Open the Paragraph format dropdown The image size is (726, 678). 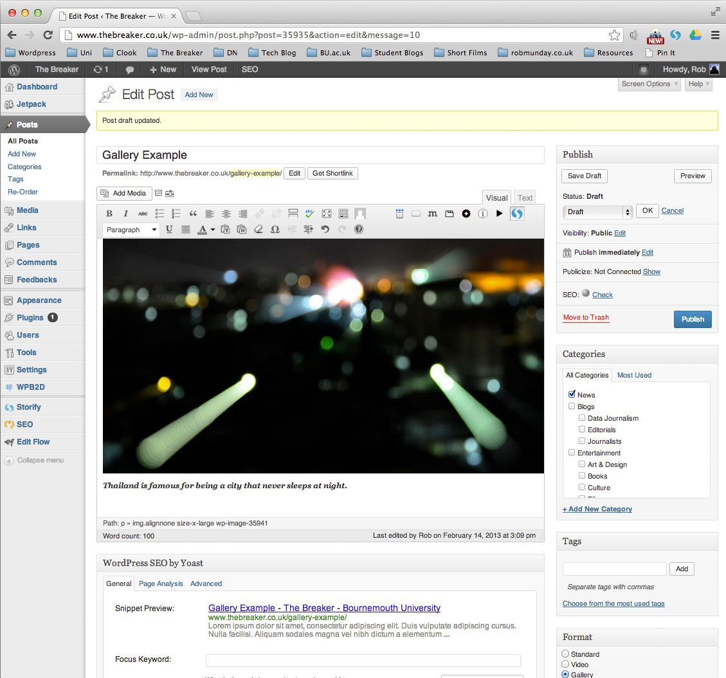click(x=131, y=230)
